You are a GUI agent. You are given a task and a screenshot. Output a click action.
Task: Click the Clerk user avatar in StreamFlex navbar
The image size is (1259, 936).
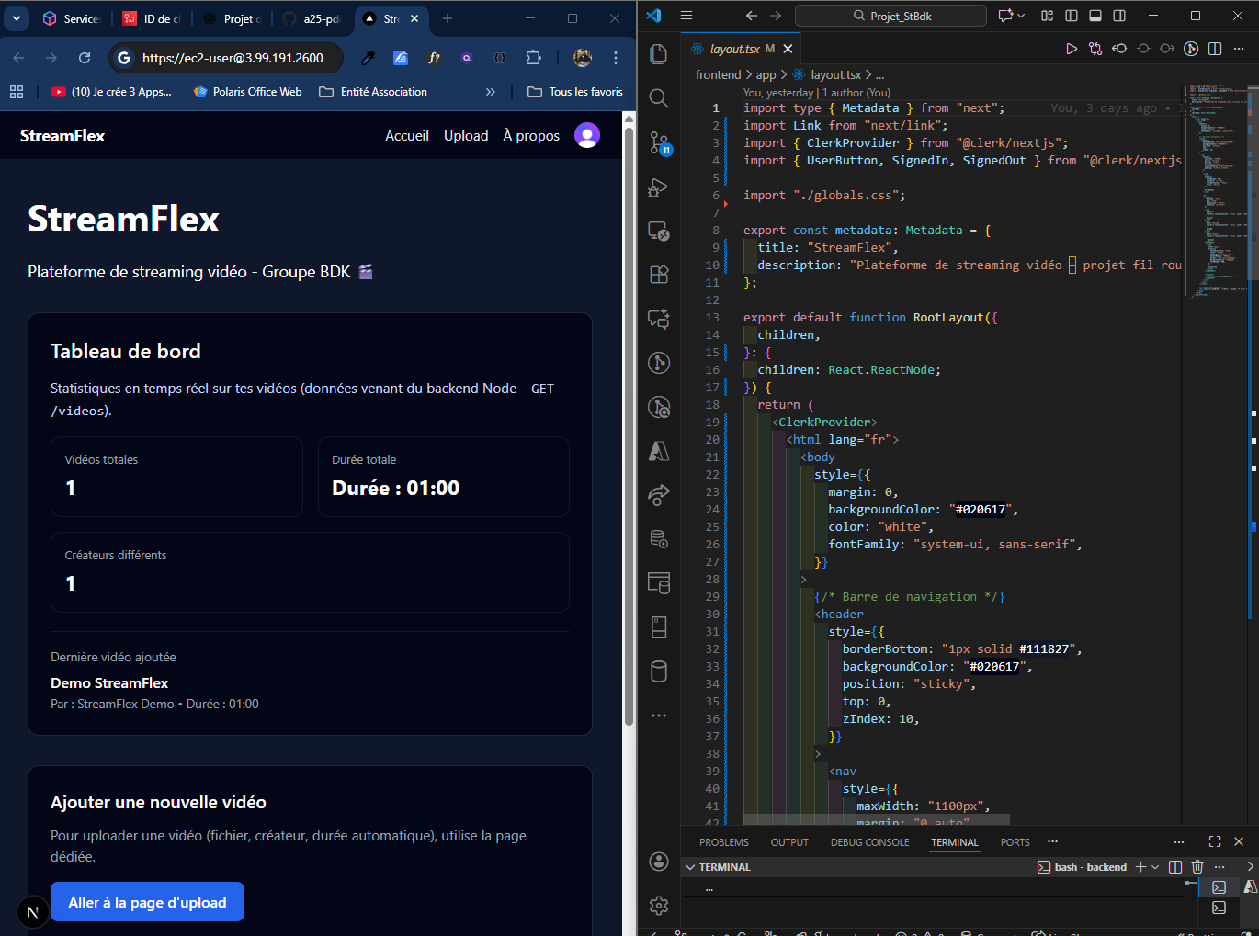click(x=586, y=135)
